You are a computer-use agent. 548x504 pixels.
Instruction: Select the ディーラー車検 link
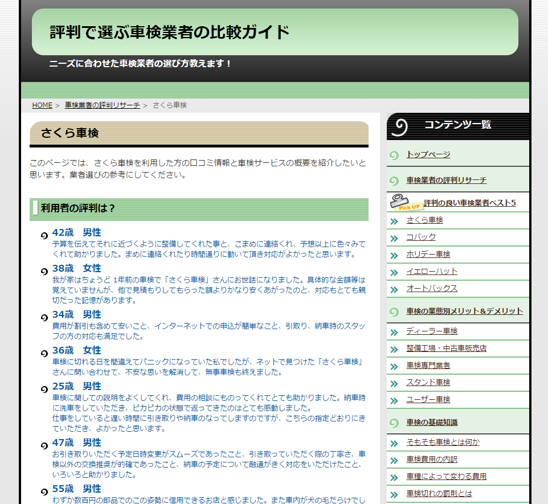coord(431,331)
